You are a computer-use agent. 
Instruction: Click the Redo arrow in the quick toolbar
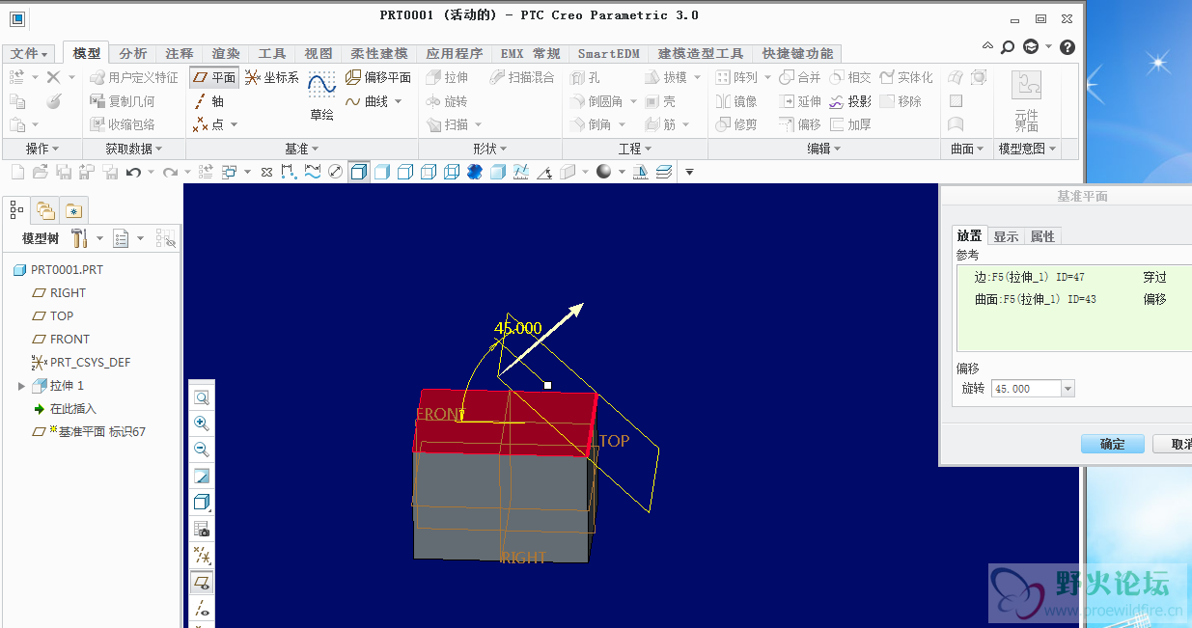pos(169,172)
